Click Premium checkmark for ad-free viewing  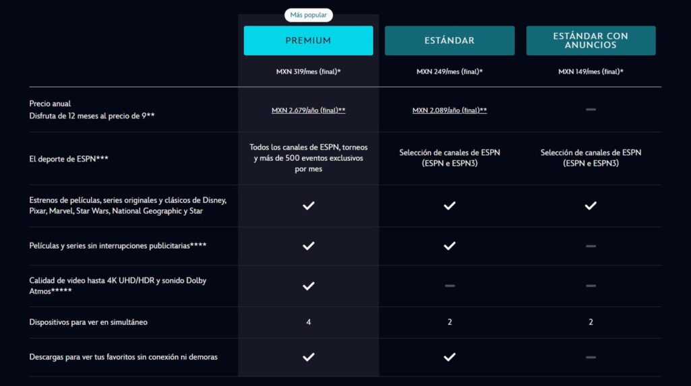point(308,246)
